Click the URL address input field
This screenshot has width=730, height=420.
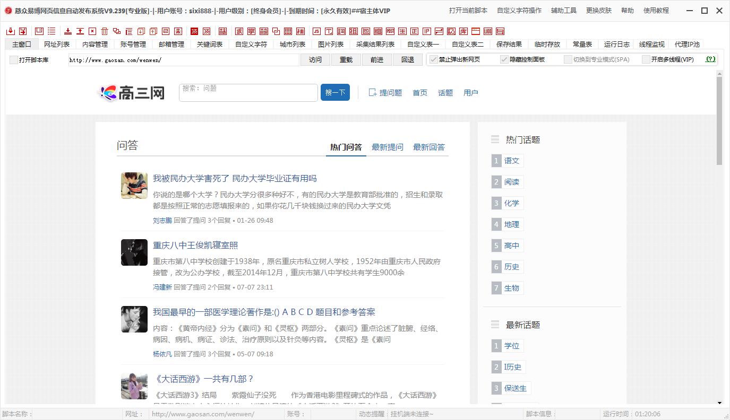184,60
